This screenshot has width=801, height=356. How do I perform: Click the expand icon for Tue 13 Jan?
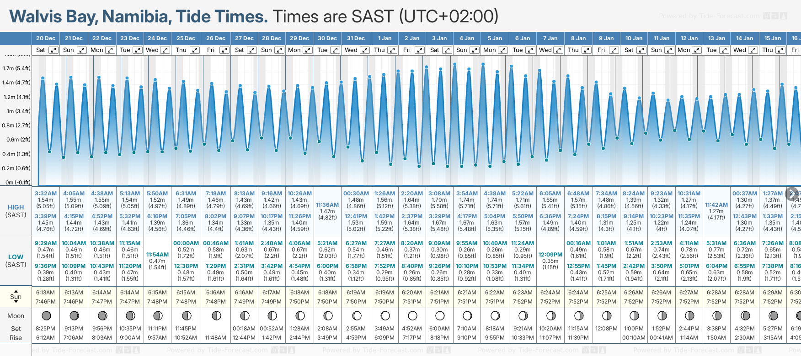click(x=724, y=50)
